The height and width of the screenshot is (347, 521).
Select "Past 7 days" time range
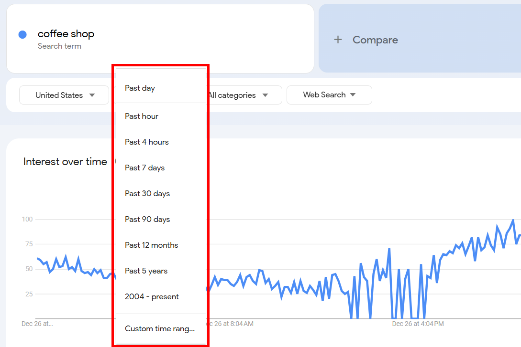[x=144, y=168]
